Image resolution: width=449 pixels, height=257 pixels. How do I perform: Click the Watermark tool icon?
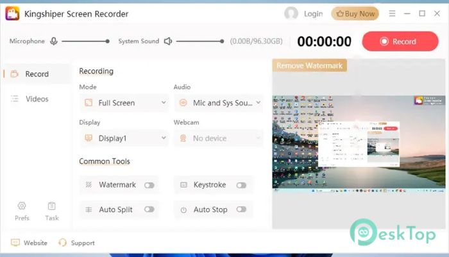coord(89,185)
